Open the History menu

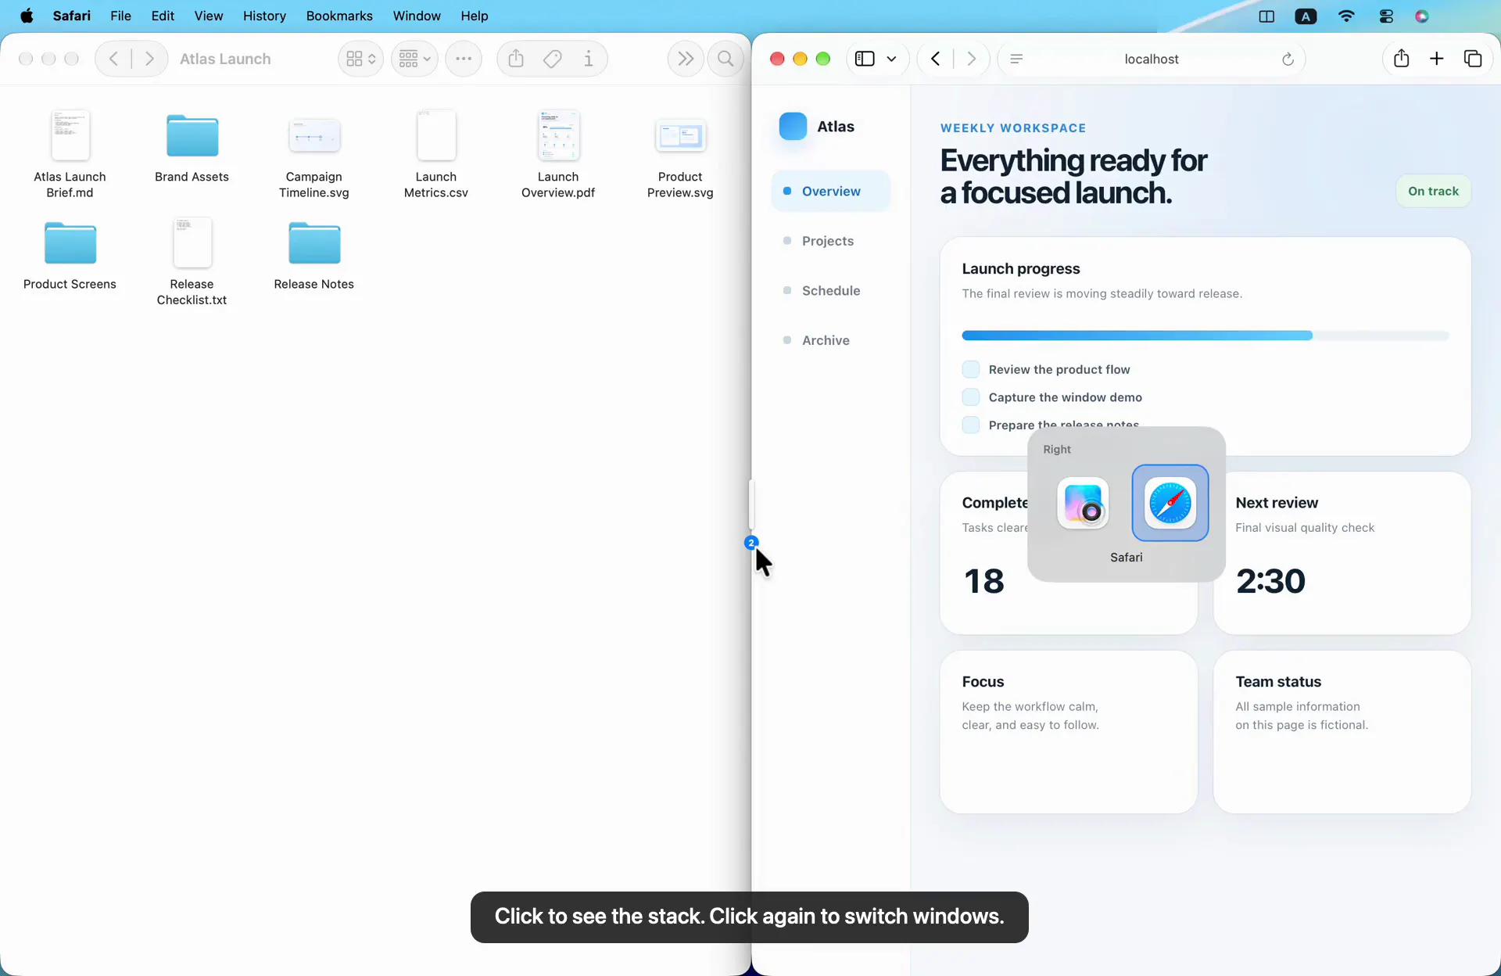click(x=264, y=16)
